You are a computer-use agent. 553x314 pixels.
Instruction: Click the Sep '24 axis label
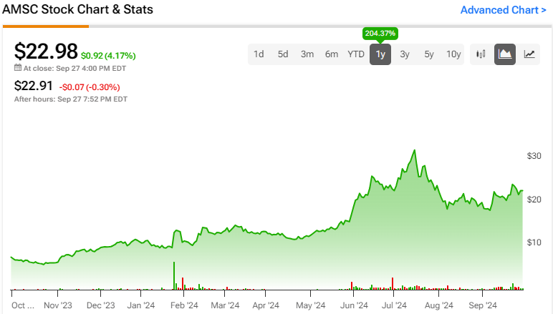pos(483,305)
